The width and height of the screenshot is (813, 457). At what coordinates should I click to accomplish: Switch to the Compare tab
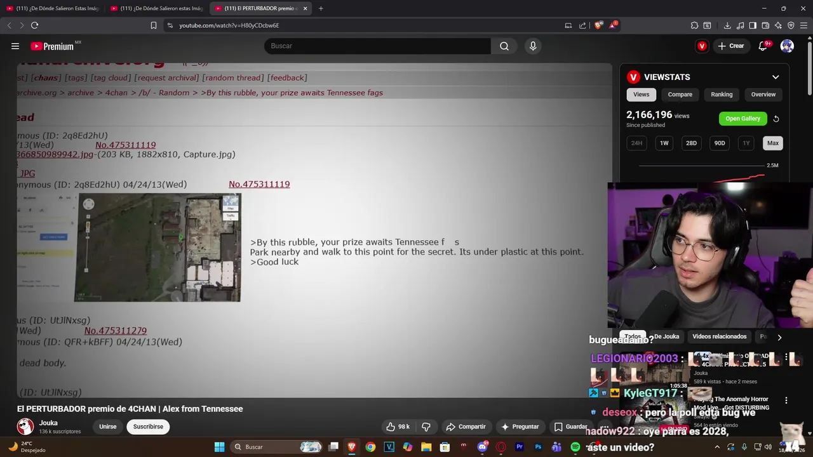click(x=680, y=95)
